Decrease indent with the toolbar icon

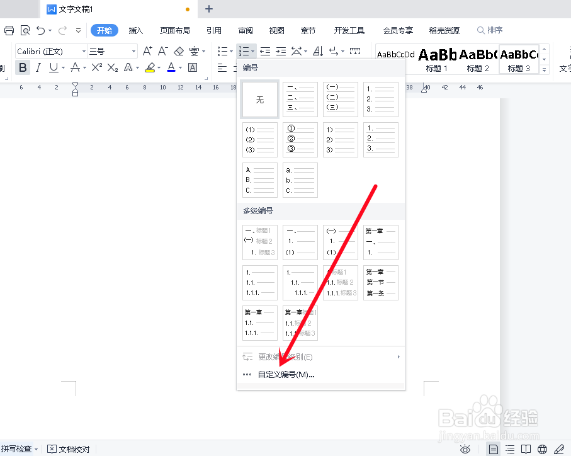coord(265,51)
